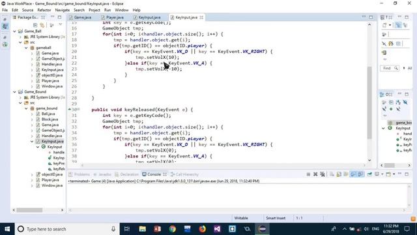Toggle Sort alphabetically in Outline toolbar
The image size is (417, 235).
398,102
